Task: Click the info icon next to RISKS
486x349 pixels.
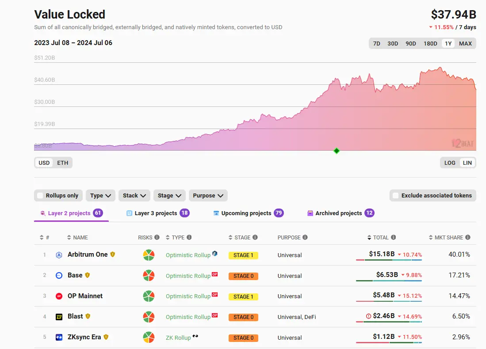Action: tap(157, 238)
